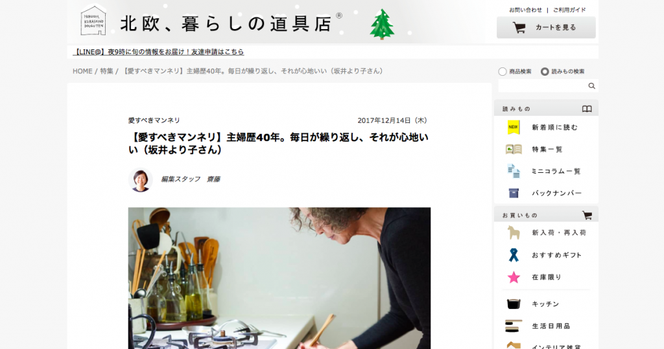Click the black pot キッチン icon
Viewport: 664px width, 349px height.
(x=514, y=304)
